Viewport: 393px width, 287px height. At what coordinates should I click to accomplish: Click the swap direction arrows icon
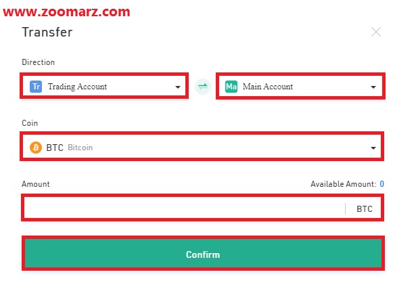pos(203,87)
